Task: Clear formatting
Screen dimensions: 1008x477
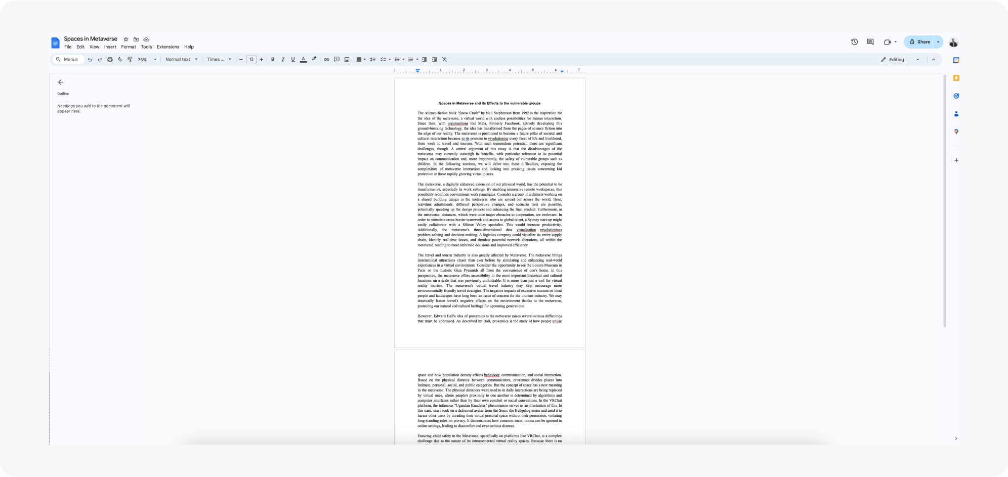Action: [444, 60]
